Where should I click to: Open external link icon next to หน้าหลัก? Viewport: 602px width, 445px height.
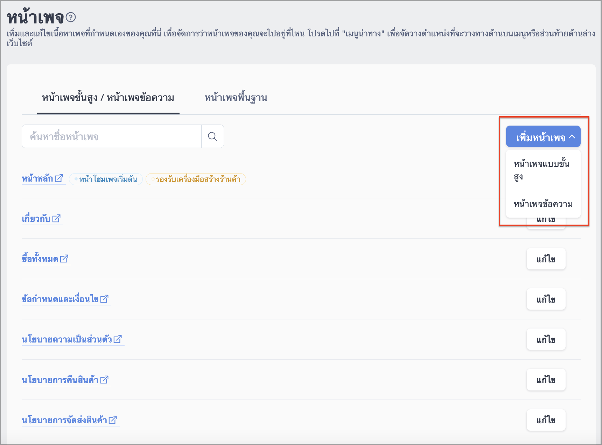point(59,178)
